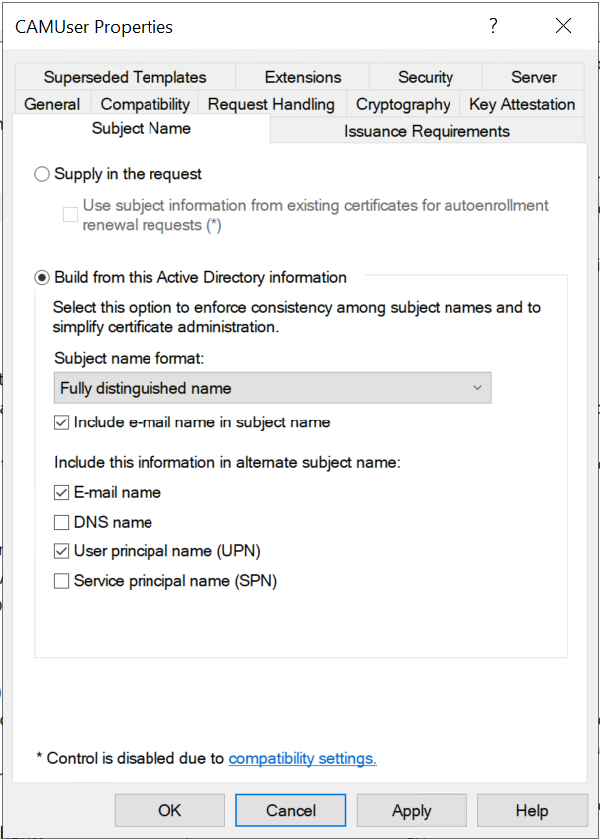Select the Supply in the request option
This screenshot has width=600, height=839.
pos(42,174)
